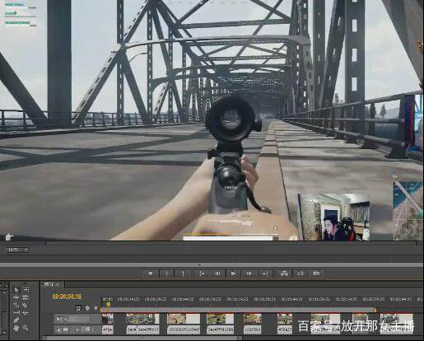The image size is (424, 341).
Task: Select the fifth video clip thumbnail
Action: tap(253, 319)
